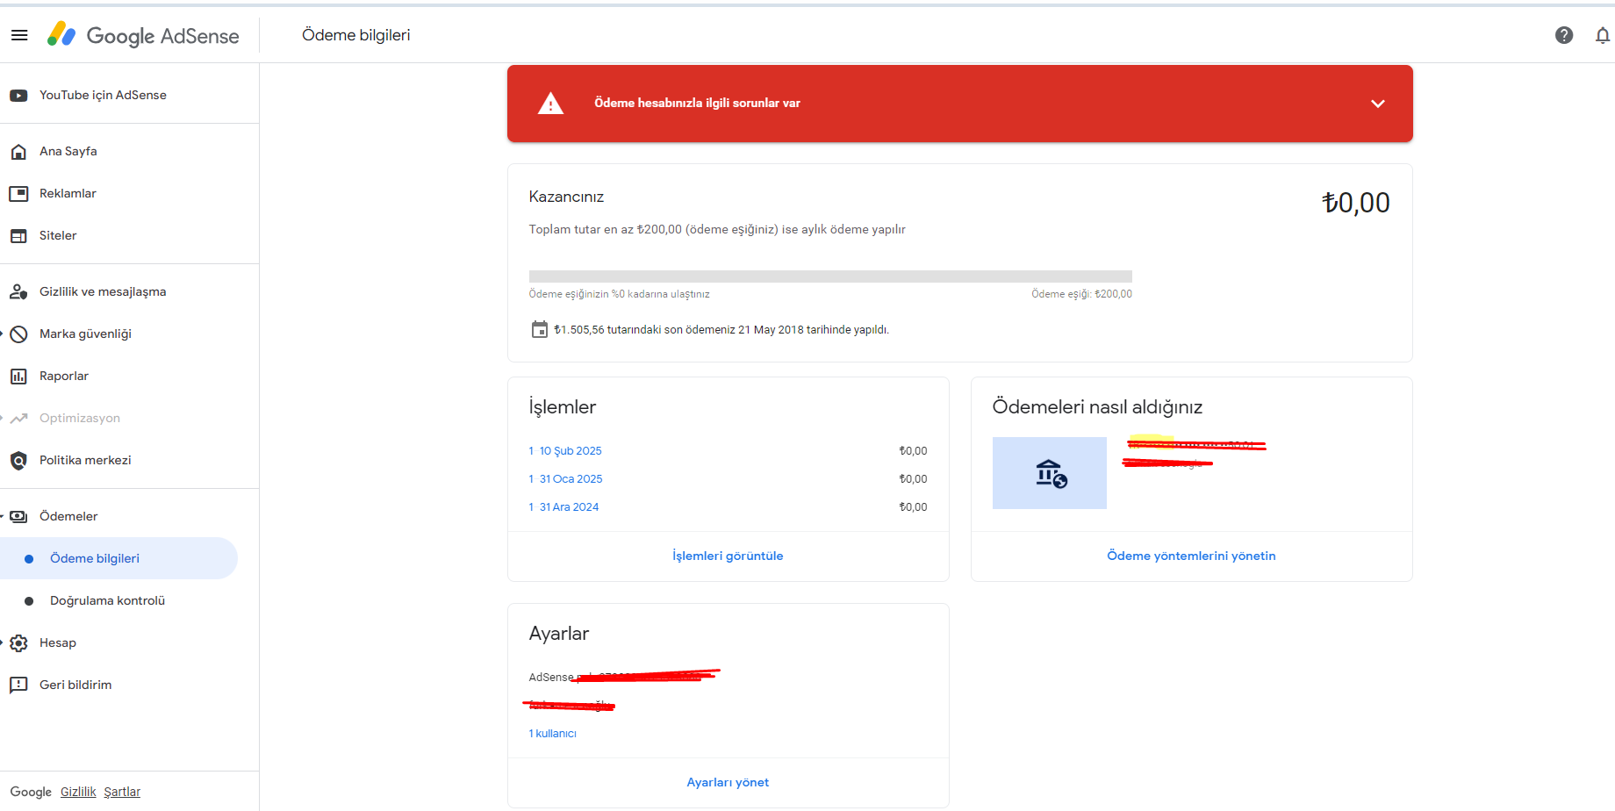Click the Google AdSense logo
Screen dimensions: 1615x811
(x=143, y=35)
